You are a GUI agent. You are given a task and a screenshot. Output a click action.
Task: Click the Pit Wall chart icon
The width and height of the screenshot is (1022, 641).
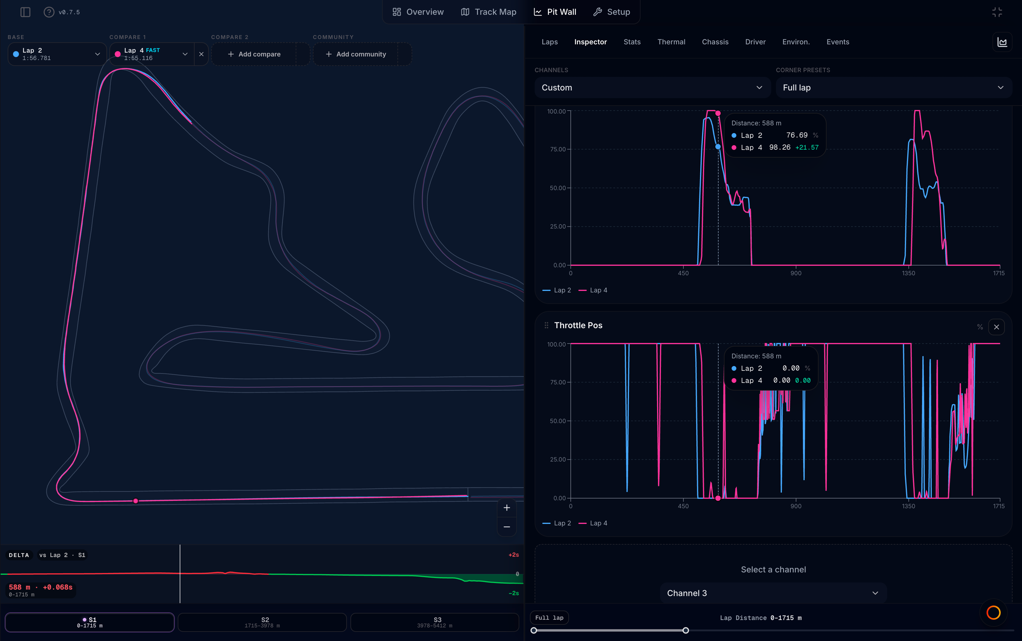(538, 12)
